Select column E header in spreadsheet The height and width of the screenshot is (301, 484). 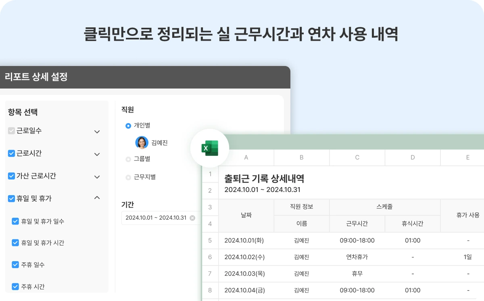click(x=462, y=158)
